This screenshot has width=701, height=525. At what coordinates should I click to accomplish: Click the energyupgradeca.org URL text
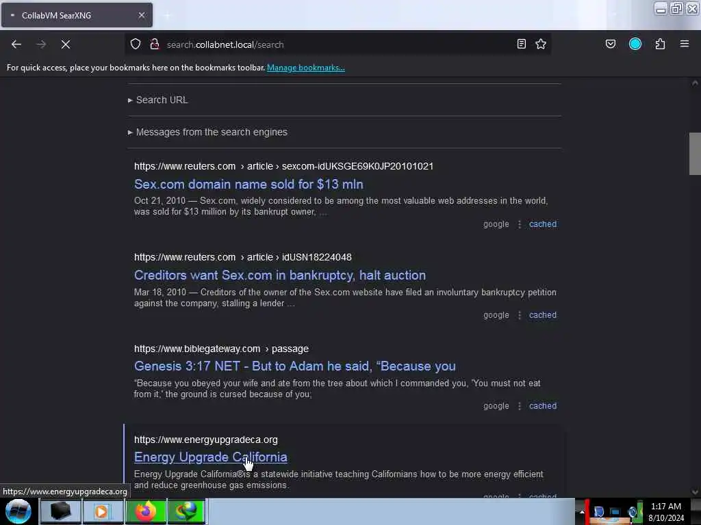(x=205, y=440)
